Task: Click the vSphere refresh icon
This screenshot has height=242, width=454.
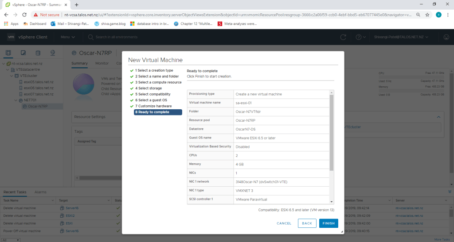Action: 343,37
